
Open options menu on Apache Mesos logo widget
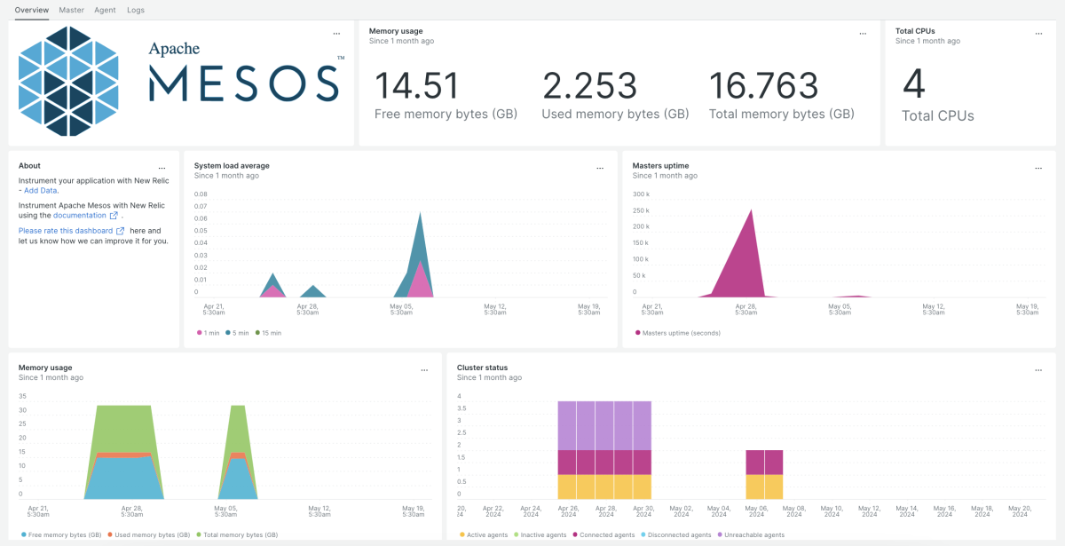coord(336,33)
